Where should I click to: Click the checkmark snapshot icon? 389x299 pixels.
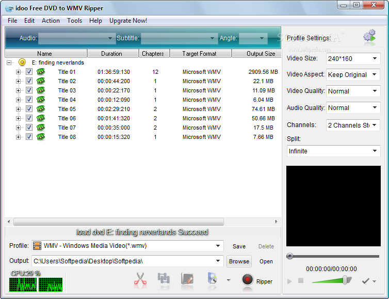[365, 281]
